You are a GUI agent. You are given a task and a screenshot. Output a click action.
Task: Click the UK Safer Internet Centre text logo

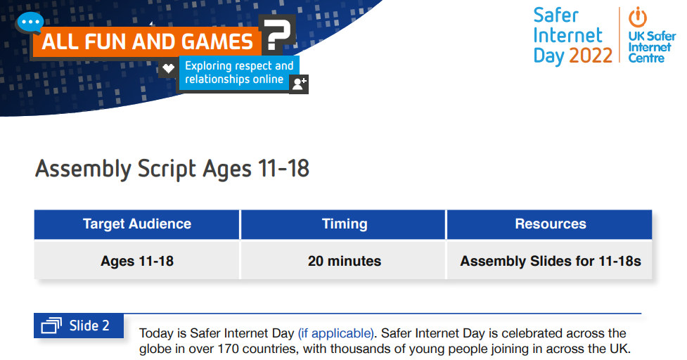652,47
